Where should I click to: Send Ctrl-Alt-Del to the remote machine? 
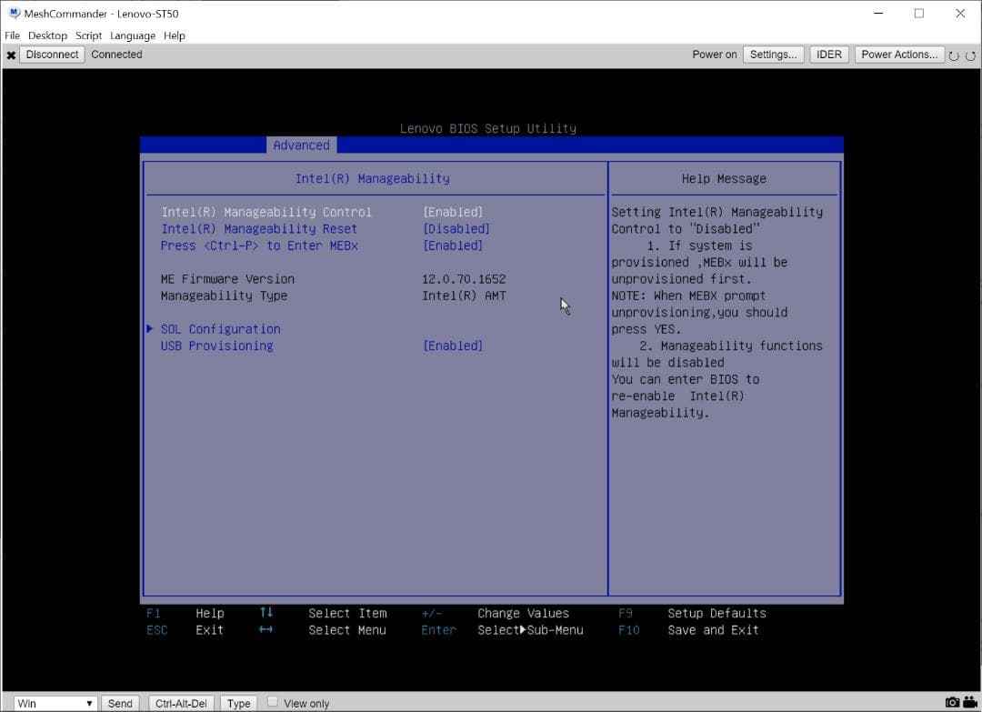pos(180,702)
